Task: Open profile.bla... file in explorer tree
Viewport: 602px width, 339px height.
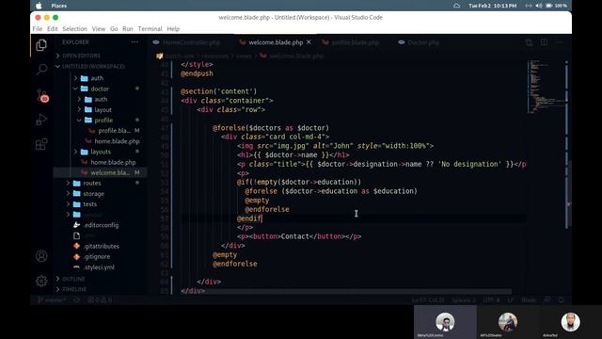Action: pos(114,131)
